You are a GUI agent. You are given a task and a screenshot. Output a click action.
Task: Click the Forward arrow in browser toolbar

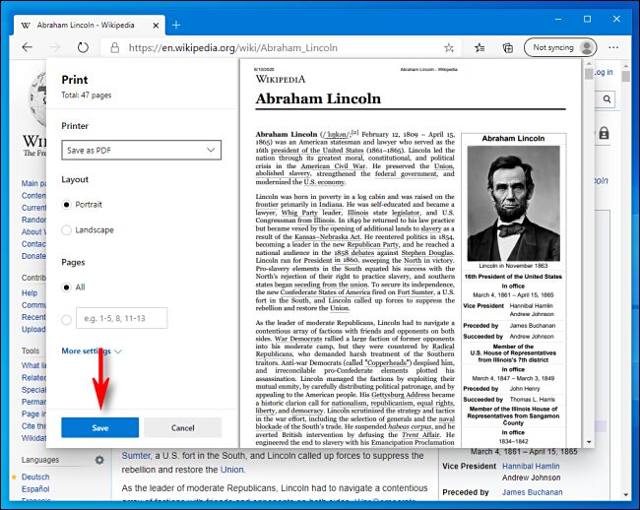pos(55,47)
